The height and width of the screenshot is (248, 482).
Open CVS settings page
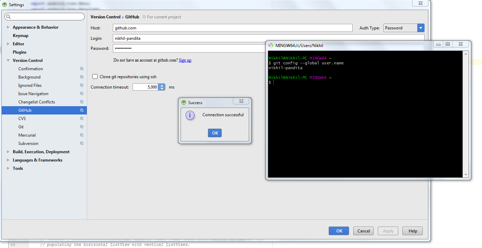(22, 119)
